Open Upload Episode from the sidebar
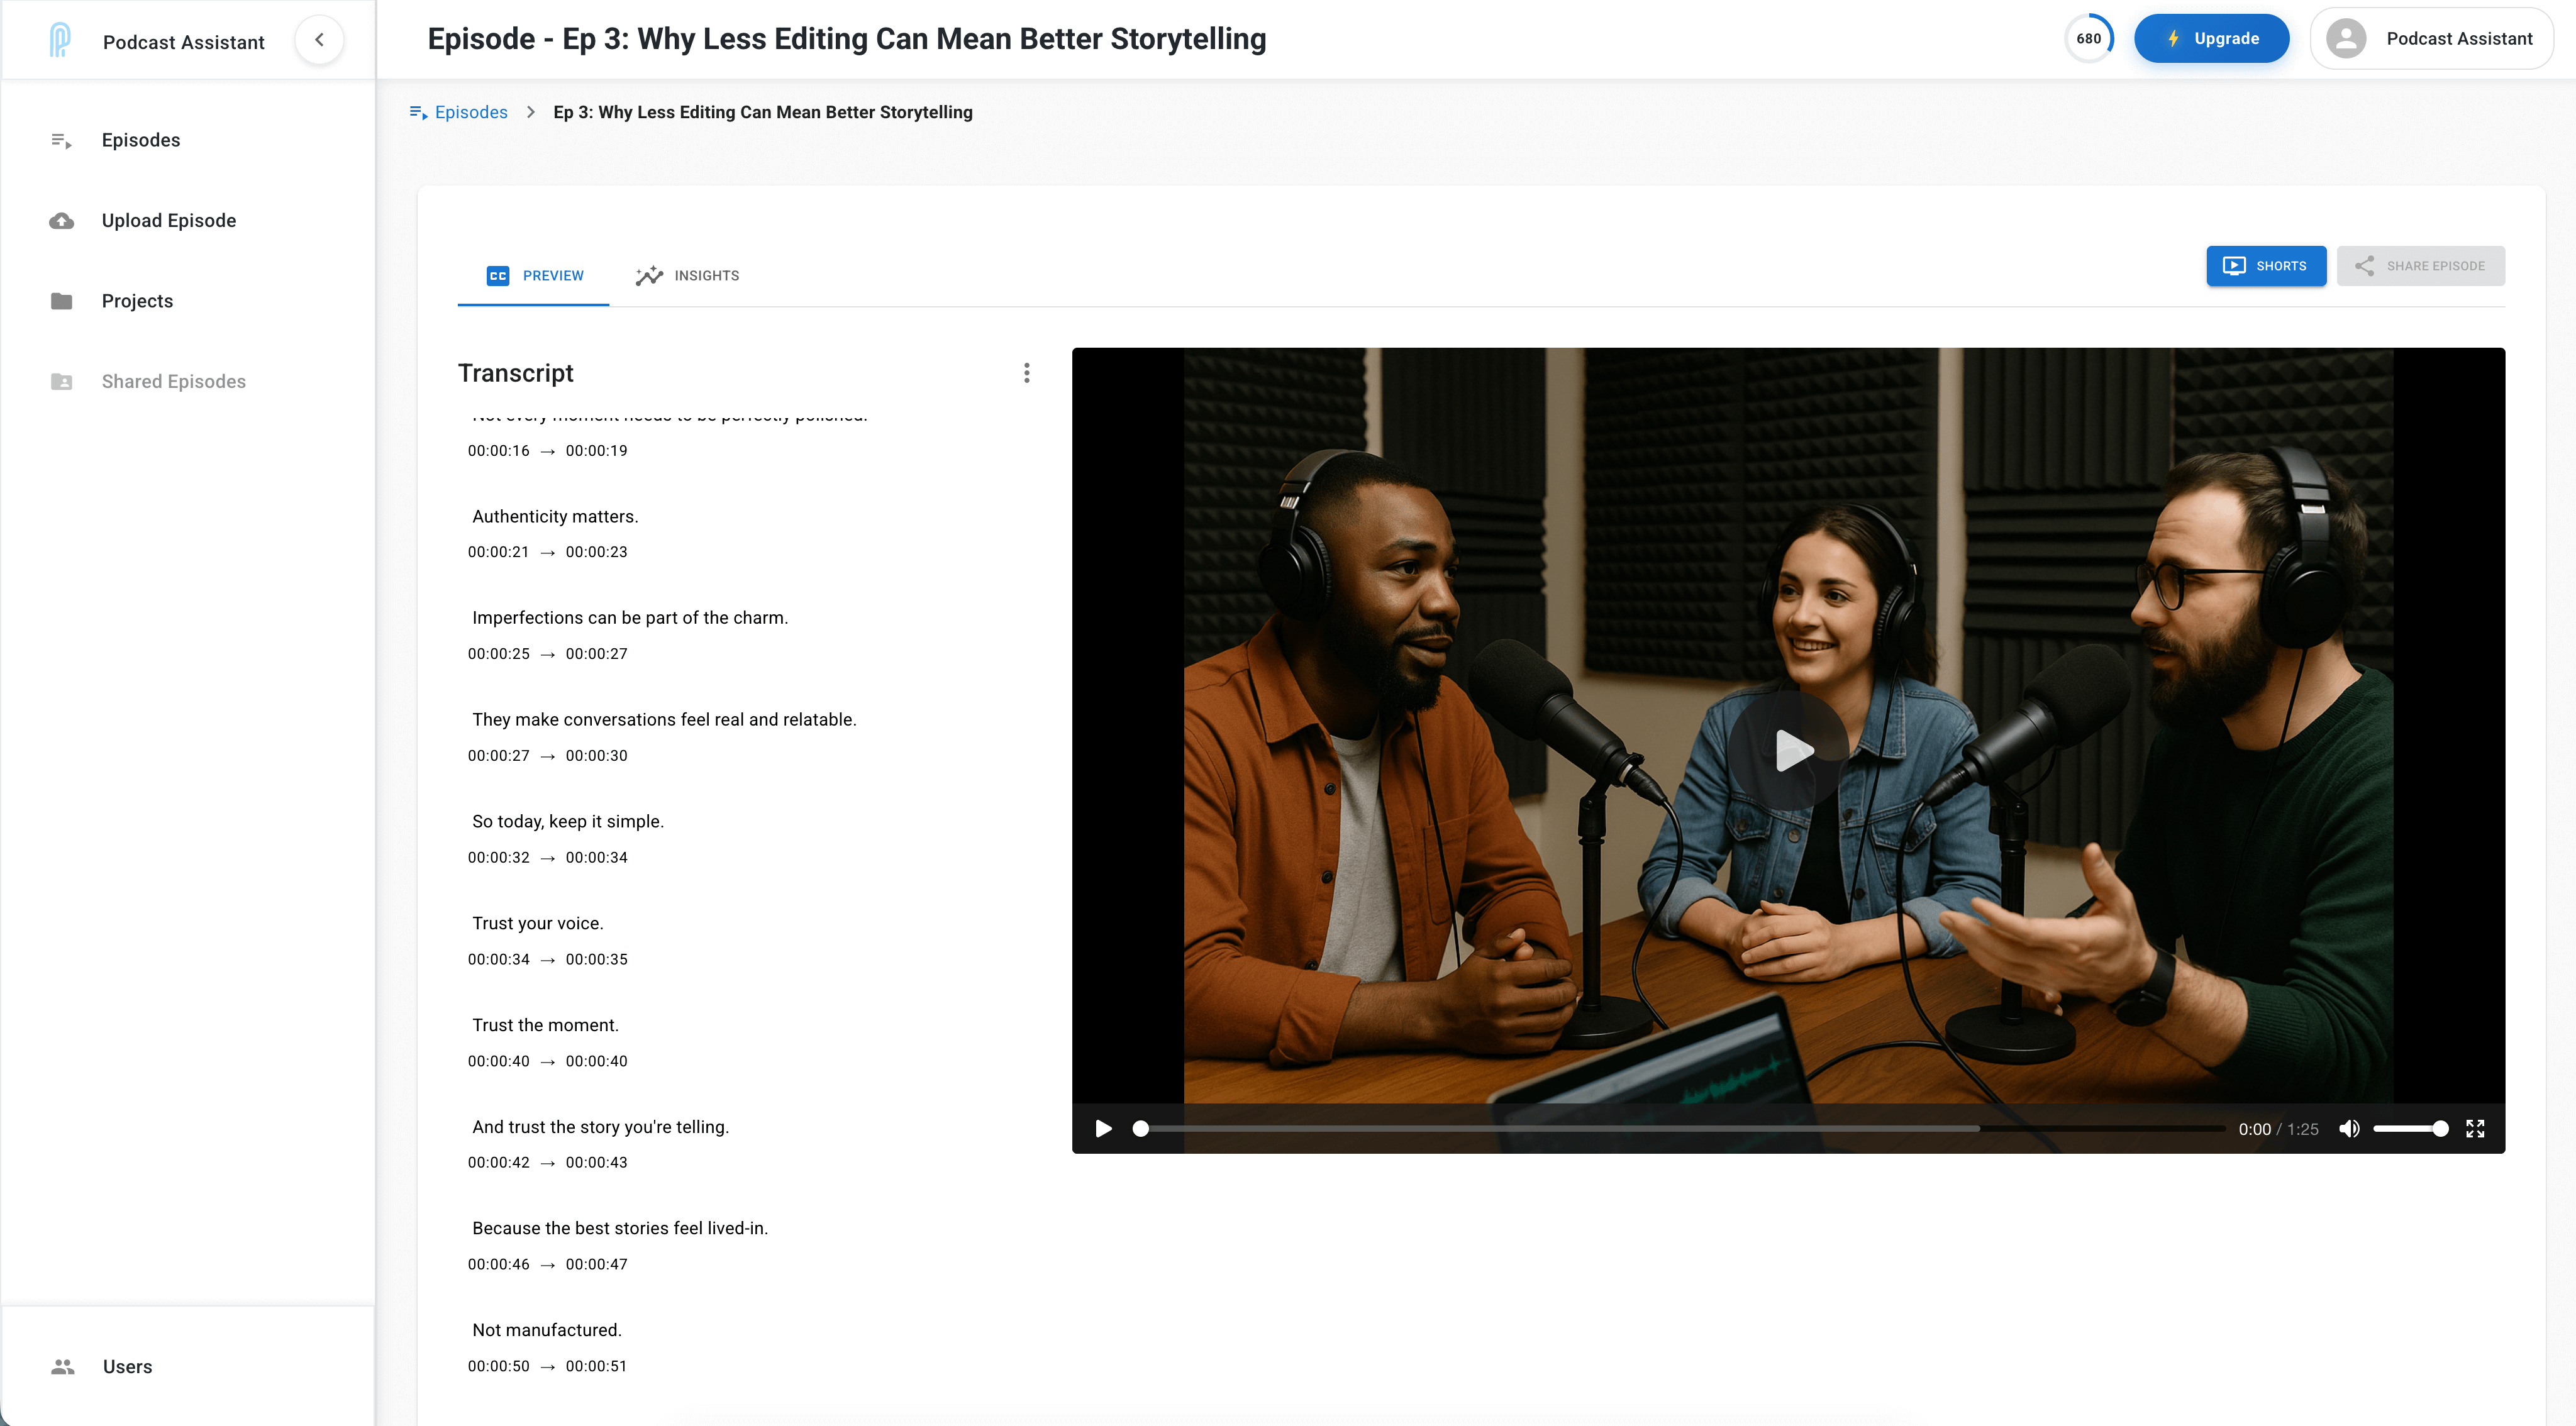 [x=168, y=221]
